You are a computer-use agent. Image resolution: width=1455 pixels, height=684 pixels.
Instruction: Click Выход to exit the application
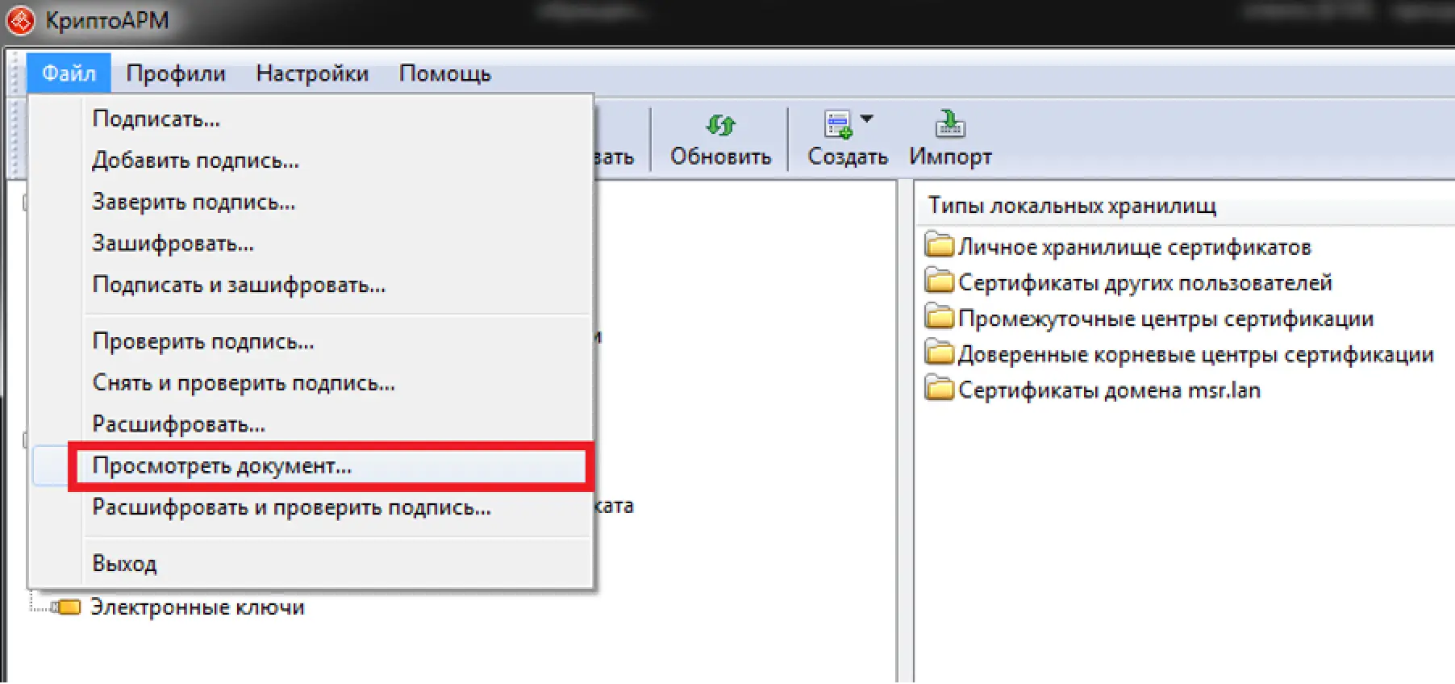[x=124, y=563]
